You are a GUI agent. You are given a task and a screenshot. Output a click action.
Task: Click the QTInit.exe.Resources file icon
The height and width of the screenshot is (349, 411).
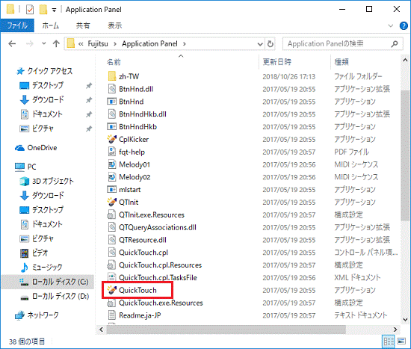click(111, 214)
